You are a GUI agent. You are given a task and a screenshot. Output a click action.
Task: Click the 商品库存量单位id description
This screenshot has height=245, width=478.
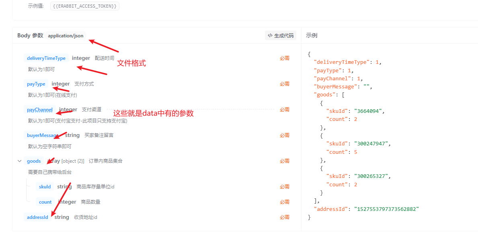point(95,186)
